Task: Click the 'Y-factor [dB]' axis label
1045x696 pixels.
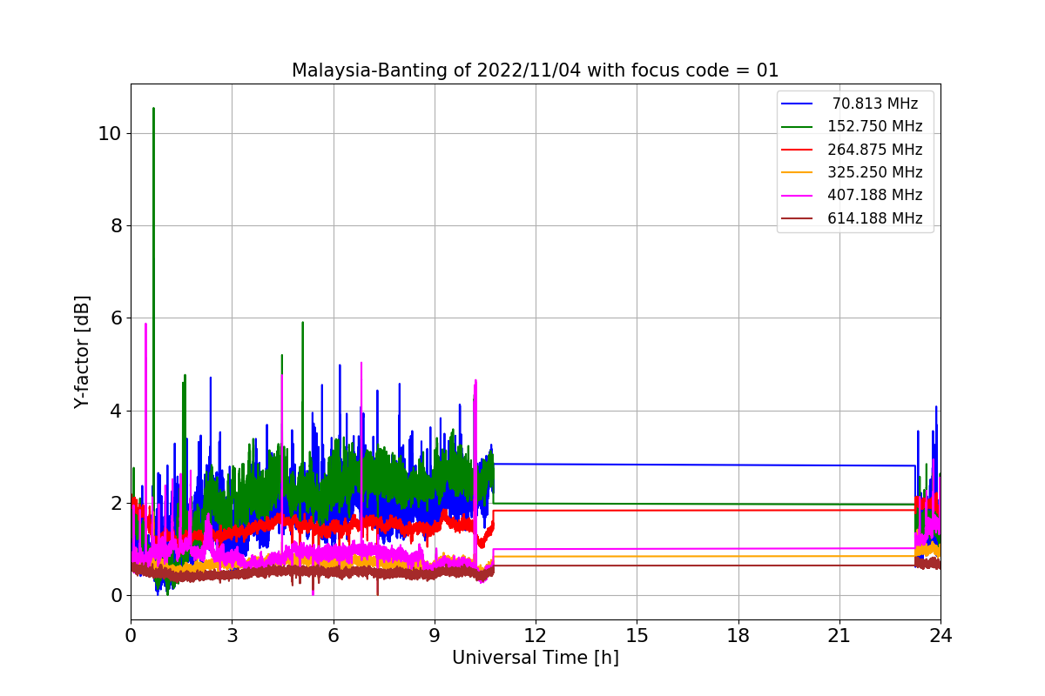Action: (82, 352)
